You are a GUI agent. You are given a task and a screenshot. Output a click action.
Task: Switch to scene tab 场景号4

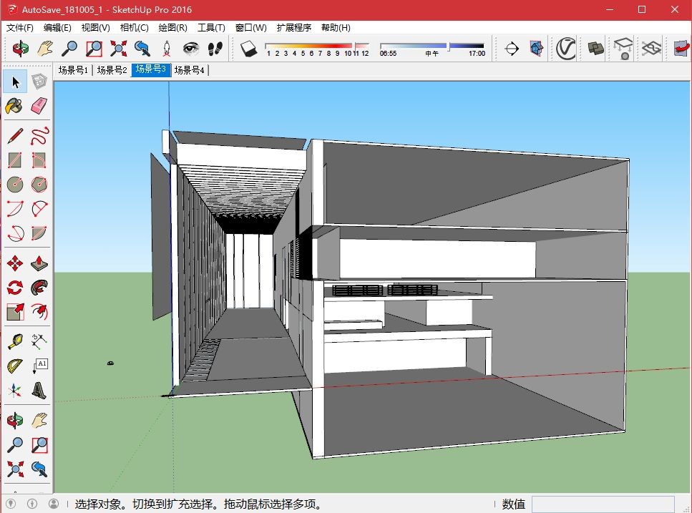189,70
